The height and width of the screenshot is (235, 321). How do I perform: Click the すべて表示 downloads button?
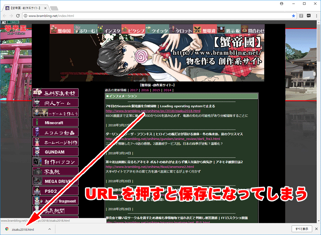pos(302,229)
